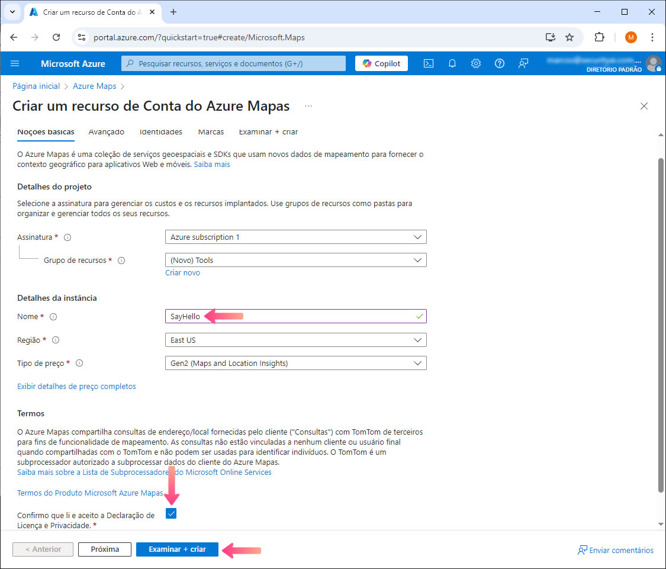The image size is (666, 569).
Task: Open a new browser tab
Action: 173,12
